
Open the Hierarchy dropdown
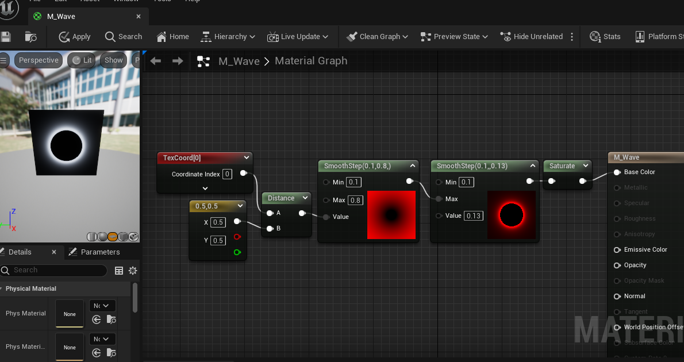227,37
